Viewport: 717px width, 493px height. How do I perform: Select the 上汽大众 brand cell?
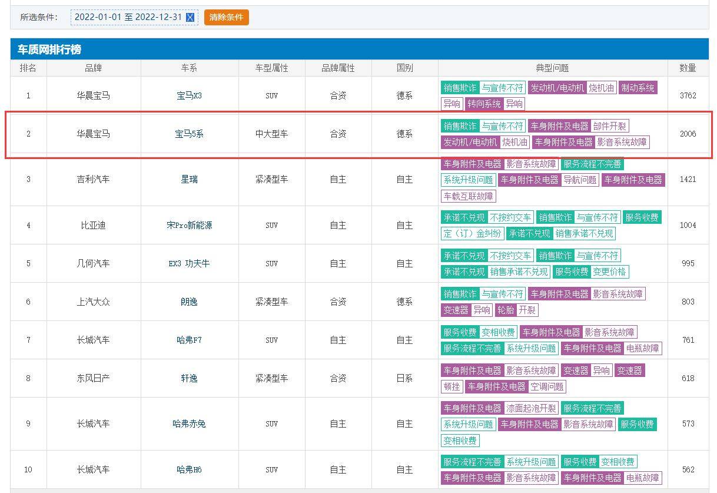pos(94,302)
